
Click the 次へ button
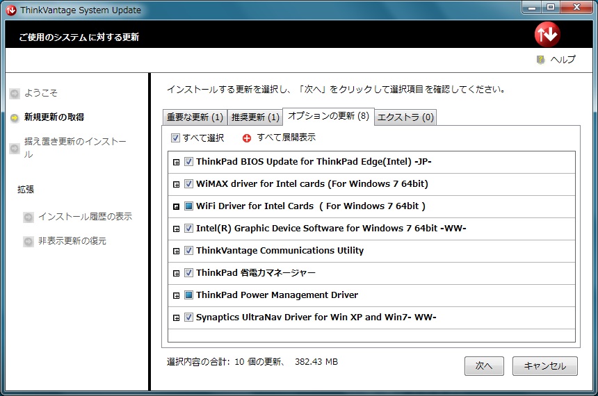[484, 366]
